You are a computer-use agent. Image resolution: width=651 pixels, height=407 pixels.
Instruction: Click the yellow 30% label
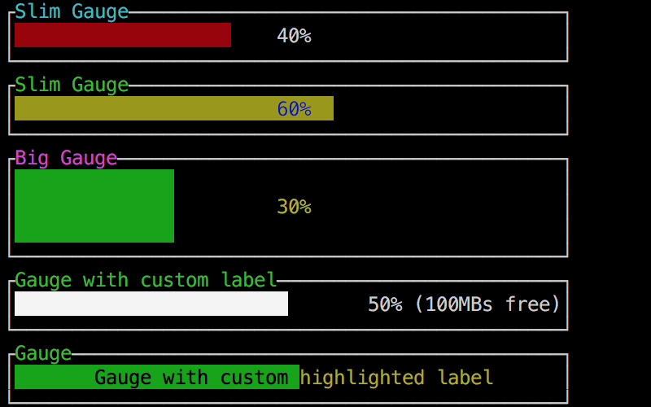[294, 207]
